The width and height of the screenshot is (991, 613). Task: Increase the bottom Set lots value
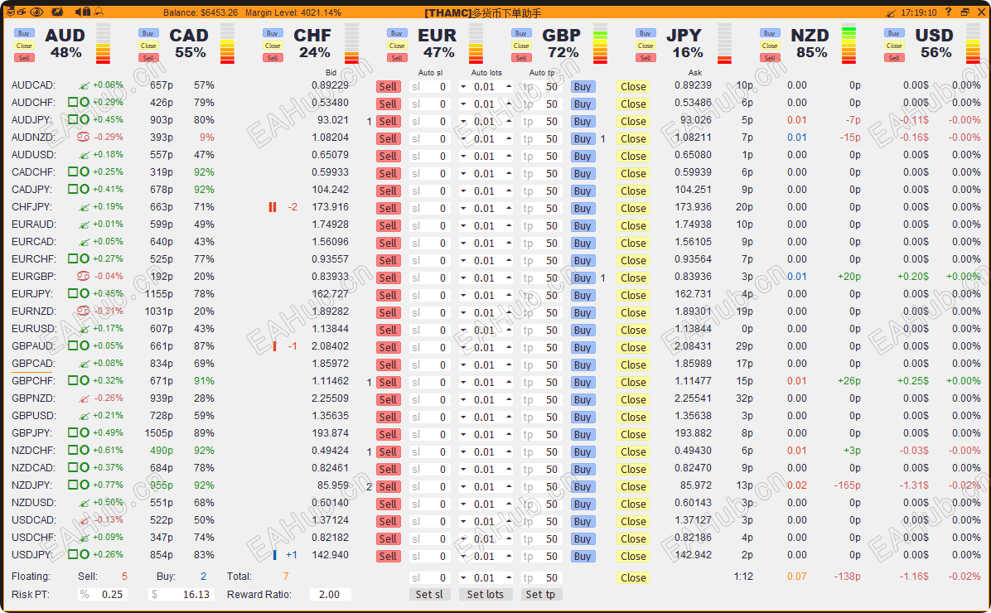(509, 577)
